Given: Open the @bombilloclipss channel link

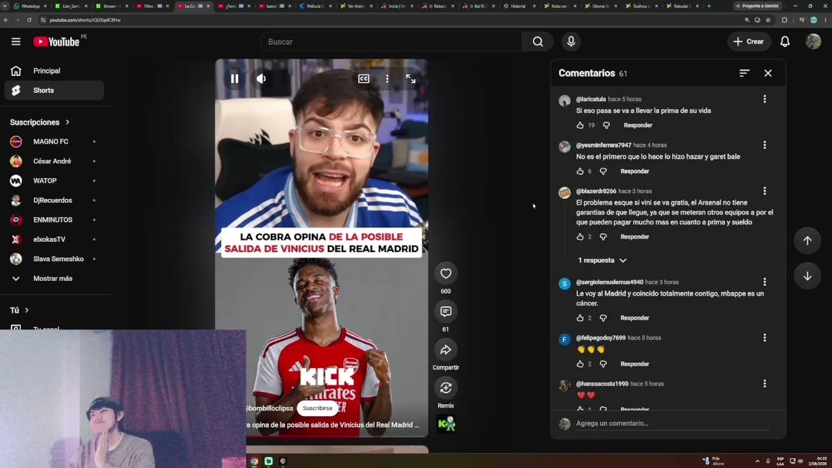Looking at the screenshot, I should point(269,408).
